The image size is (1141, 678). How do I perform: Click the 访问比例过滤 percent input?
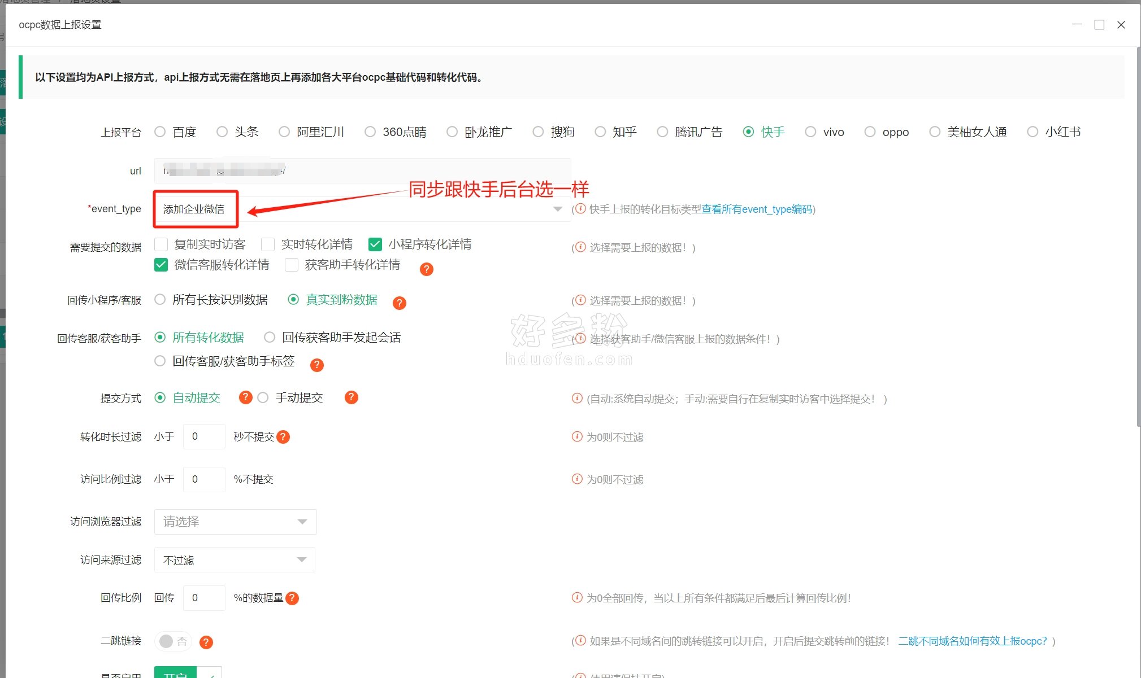(x=204, y=479)
